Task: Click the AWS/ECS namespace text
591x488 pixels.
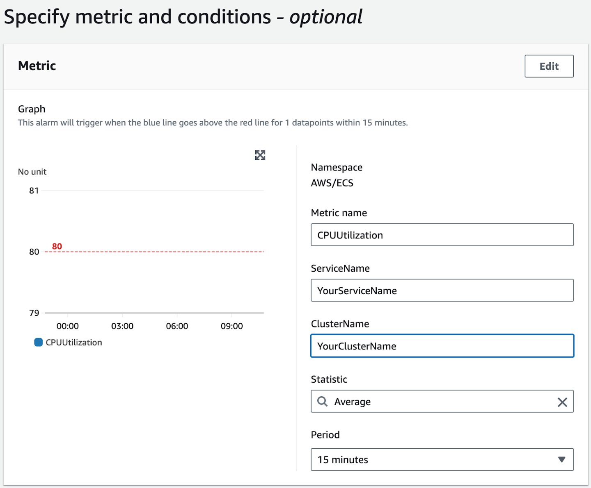Action: (x=333, y=183)
